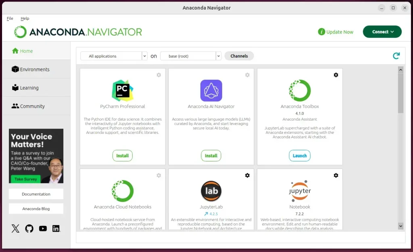
Task: Go to the Home sidebar tab
Action: click(x=36, y=51)
